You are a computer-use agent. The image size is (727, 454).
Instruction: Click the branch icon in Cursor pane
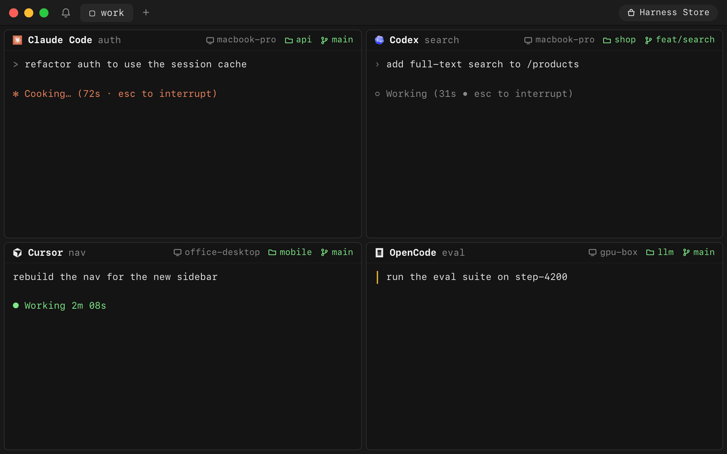click(324, 253)
